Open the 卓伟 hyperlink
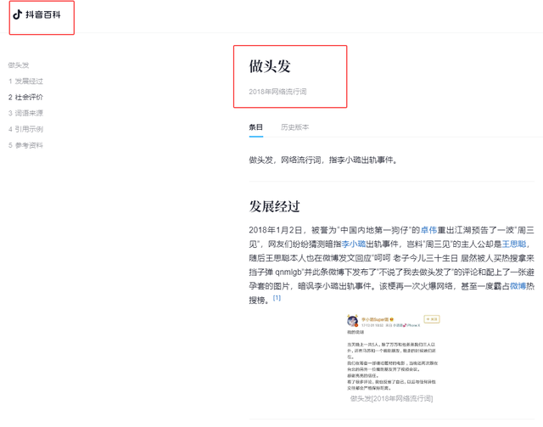543x427 pixels. (x=428, y=230)
